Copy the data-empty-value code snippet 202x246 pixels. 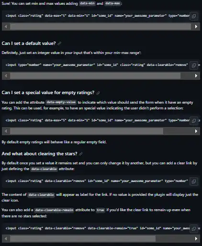(194, 121)
